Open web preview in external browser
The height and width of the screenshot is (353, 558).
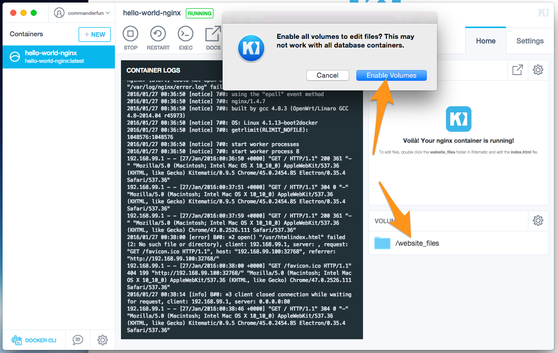pyautogui.click(x=518, y=70)
